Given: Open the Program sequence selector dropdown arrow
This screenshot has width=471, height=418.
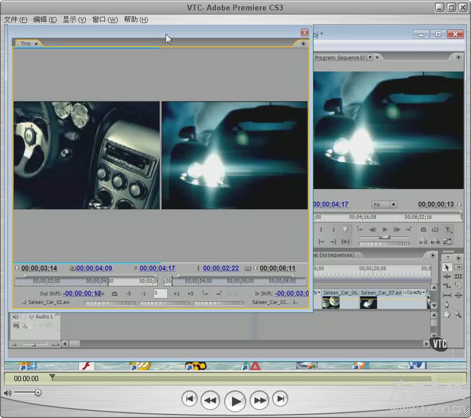Looking at the screenshot, I should click(x=370, y=57).
